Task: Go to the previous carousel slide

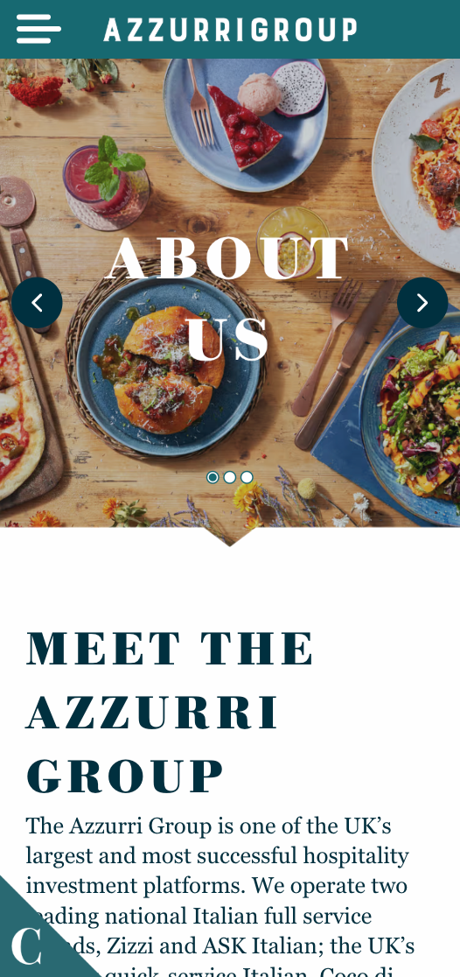Action: tap(37, 303)
